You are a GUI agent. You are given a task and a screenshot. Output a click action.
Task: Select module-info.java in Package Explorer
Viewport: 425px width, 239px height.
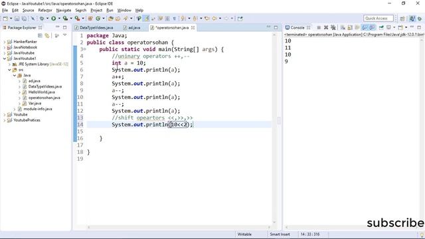pyautogui.click(x=38, y=109)
